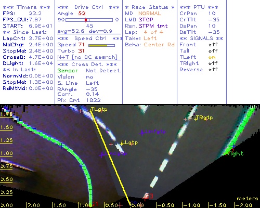Toggle the Front signal off indicator

coord(213,45)
